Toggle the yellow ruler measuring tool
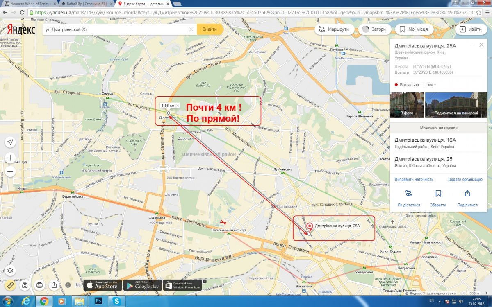The image size is (492, 307). [x=10, y=285]
